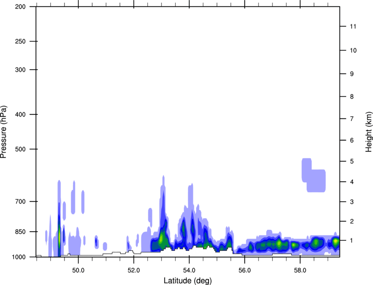Click the 4 km height label
Image resolution: width=373 pixels, height=285 pixels.
[352, 182]
